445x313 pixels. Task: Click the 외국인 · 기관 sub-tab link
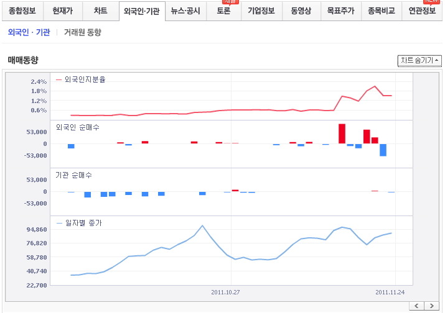(29, 32)
